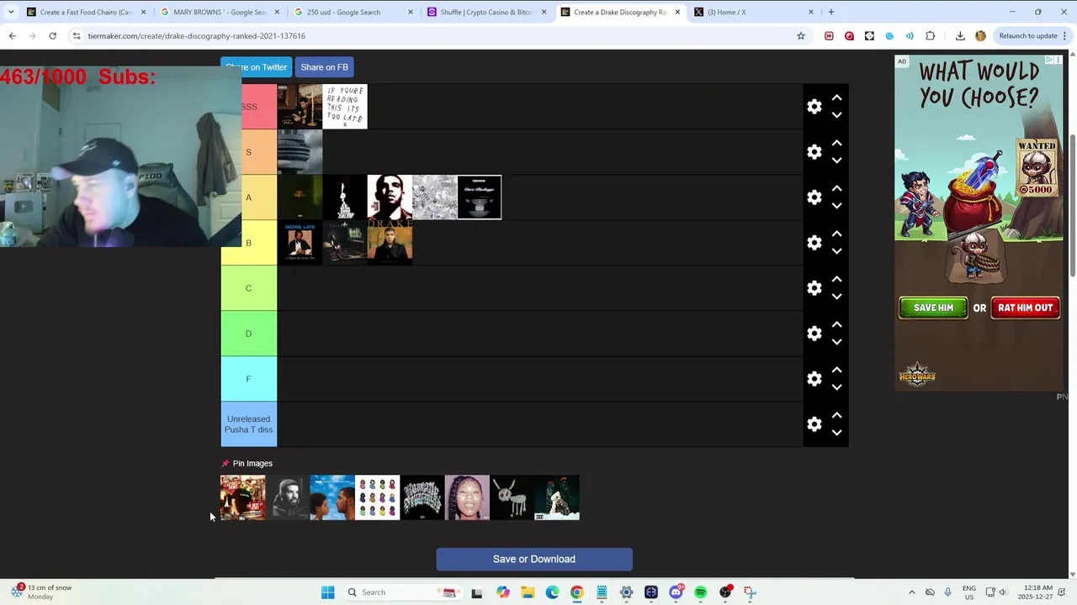Click the RAT HIM OUT ad button
The image size is (1077, 605).
pyautogui.click(x=1025, y=308)
